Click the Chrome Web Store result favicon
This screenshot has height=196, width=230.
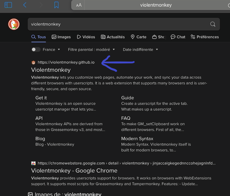tap(33, 163)
